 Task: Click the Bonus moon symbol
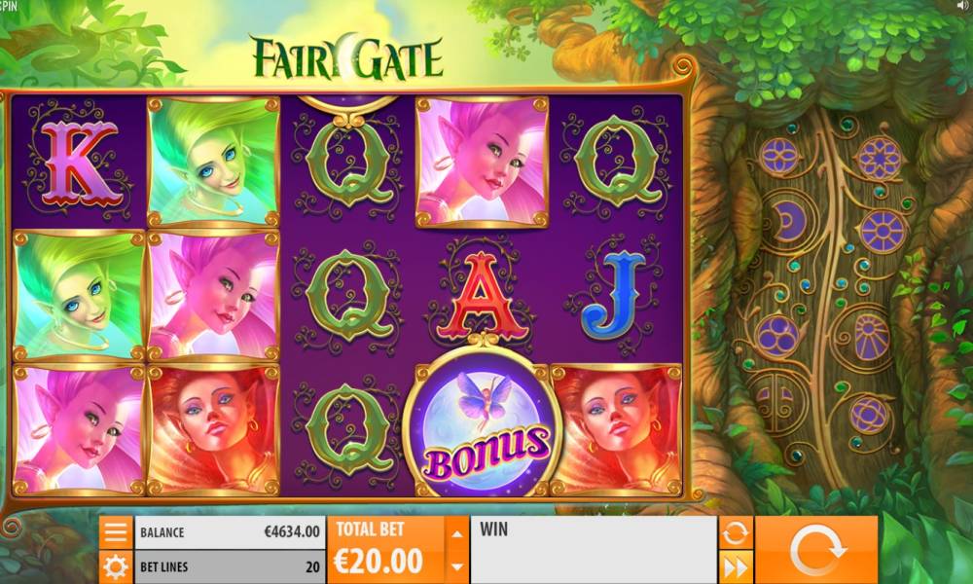click(x=483, y=426)
